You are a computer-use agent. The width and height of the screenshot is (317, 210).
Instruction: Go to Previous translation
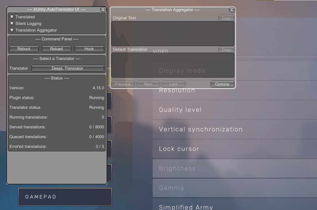(123, 84)
